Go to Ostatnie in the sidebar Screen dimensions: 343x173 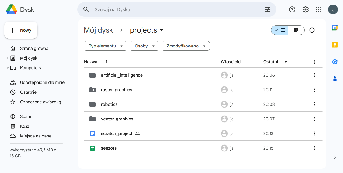[x=28, y=92]
